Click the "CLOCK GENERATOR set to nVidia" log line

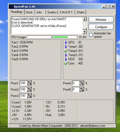point(39,26)
